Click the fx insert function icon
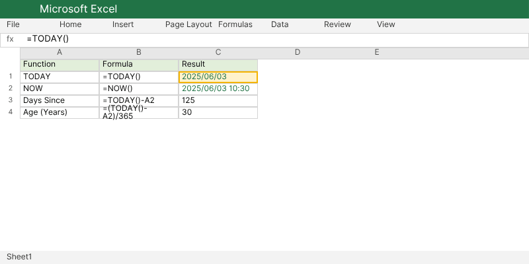 pos(10,39)
